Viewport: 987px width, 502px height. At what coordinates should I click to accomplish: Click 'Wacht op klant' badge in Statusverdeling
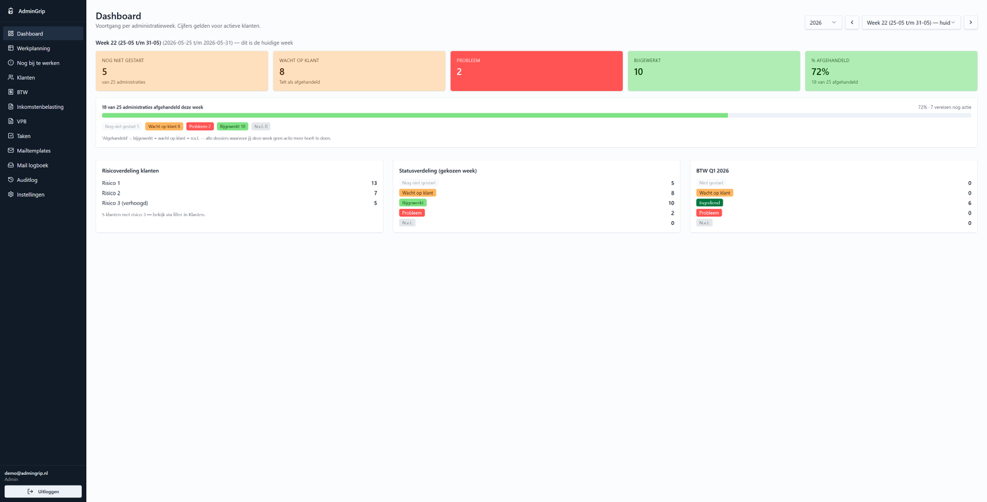tap(418, 193)
